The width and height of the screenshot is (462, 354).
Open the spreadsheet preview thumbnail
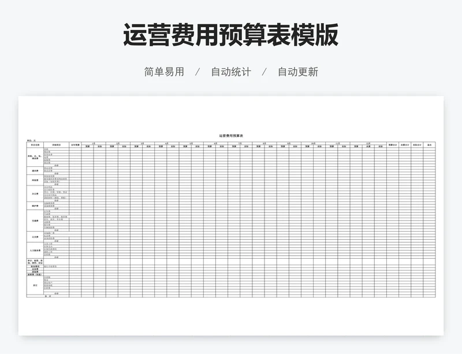tap(231, 215)
